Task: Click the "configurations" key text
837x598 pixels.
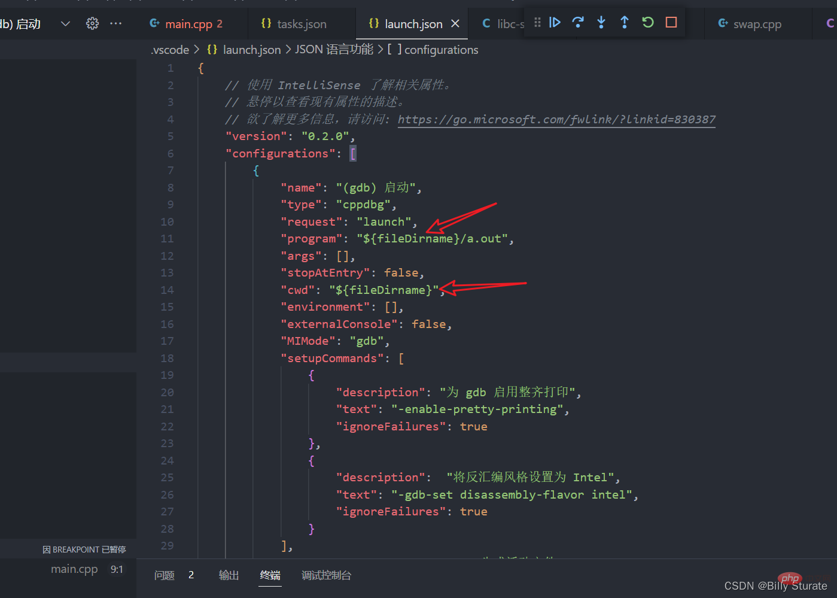Action: pos(281,153)
